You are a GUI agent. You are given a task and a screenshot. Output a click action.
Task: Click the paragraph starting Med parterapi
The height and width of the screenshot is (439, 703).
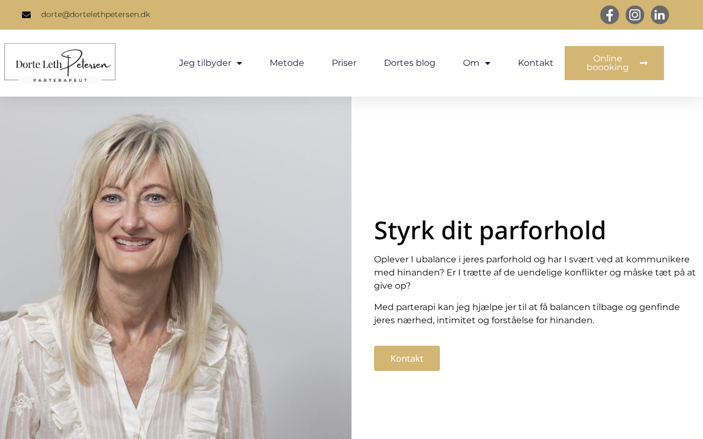(x=527, y=313)
